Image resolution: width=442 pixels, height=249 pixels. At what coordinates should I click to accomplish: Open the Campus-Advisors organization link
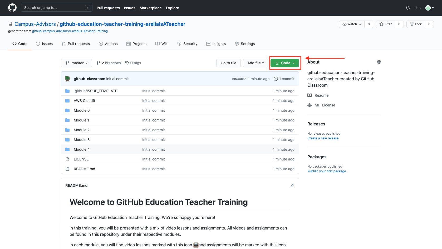click(35, 24)
